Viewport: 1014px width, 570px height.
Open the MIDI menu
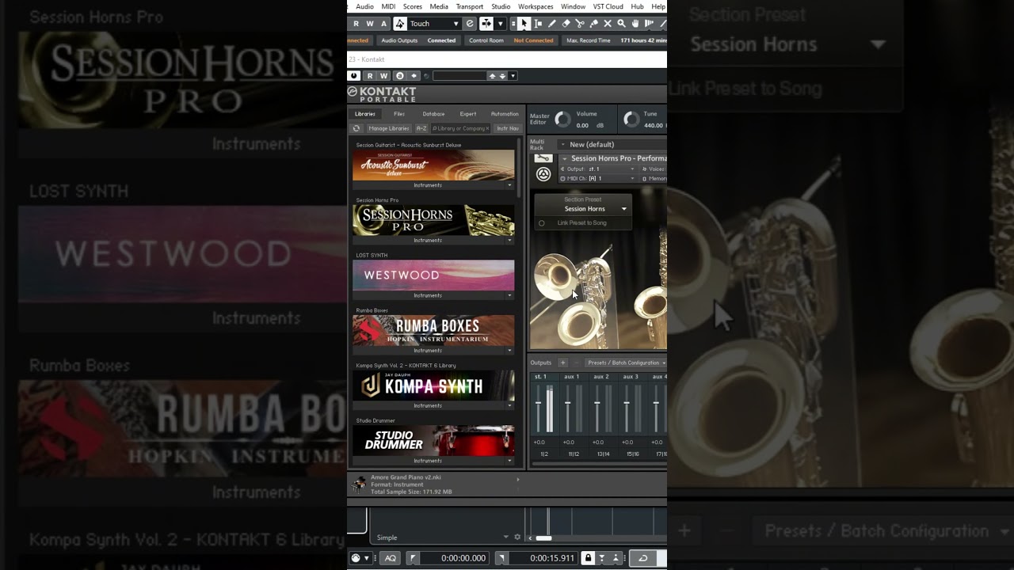(388, 6)
